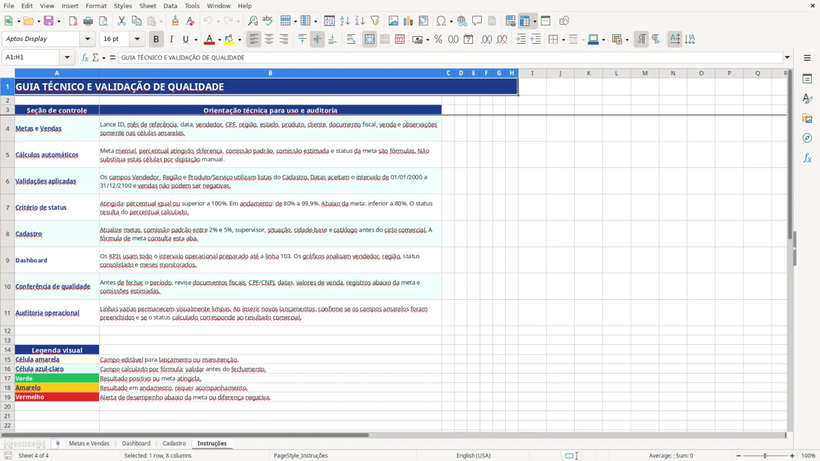Open Find and Replace
The width and height of the screenshot is (820, 461).
point(253,21)
